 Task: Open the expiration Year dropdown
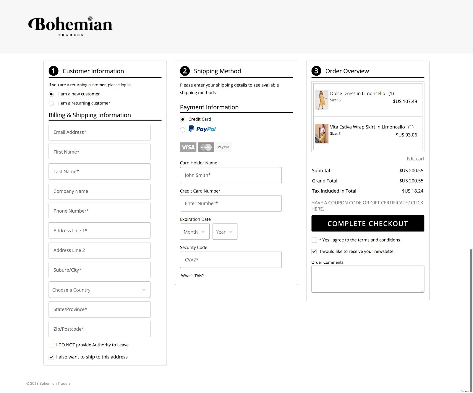pyautogui.click(x=225, y=231)
